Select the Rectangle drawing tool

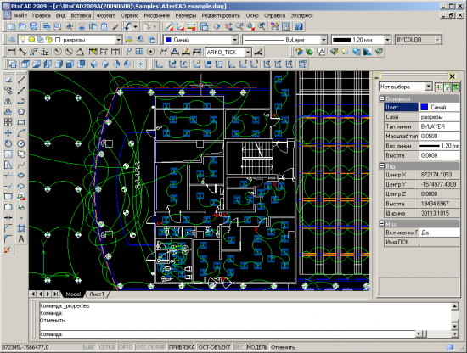21,122
